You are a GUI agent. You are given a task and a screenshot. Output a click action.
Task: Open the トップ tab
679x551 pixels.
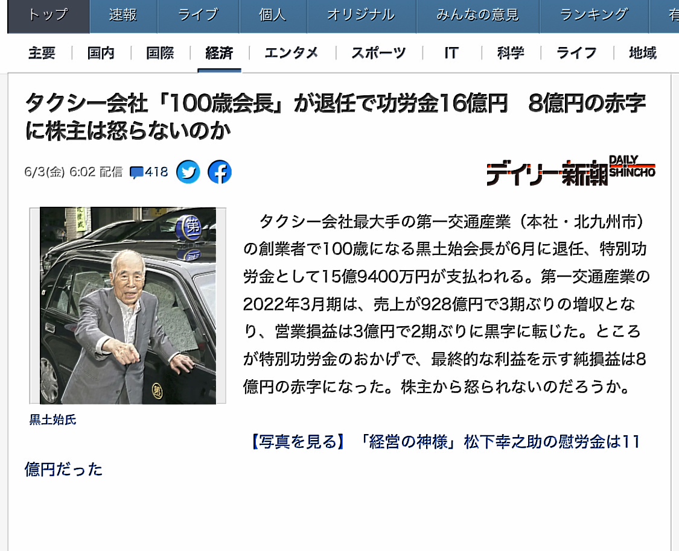click(48, 16)
